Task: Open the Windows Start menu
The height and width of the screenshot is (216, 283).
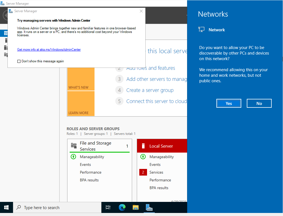Action: [x=6, y=207]
